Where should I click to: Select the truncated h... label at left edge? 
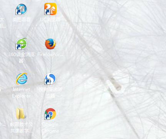[x=3, y=124]
